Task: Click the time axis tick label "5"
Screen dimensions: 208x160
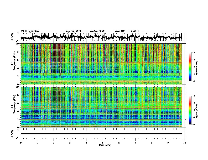Action: click(103, 143)
